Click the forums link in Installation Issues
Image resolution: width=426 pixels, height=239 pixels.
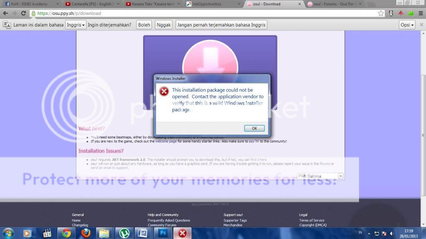pos(324,164)
